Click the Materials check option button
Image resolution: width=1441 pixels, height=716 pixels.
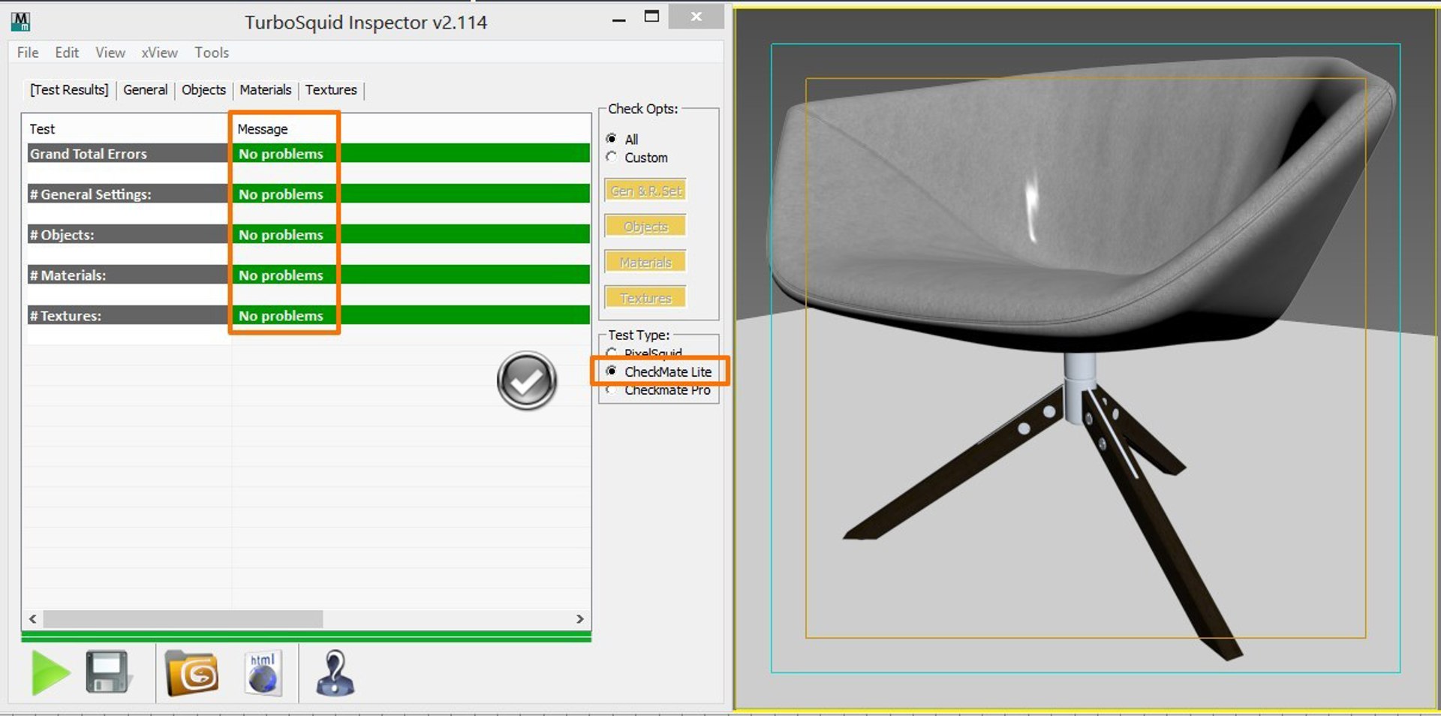(x=645, y=262)
